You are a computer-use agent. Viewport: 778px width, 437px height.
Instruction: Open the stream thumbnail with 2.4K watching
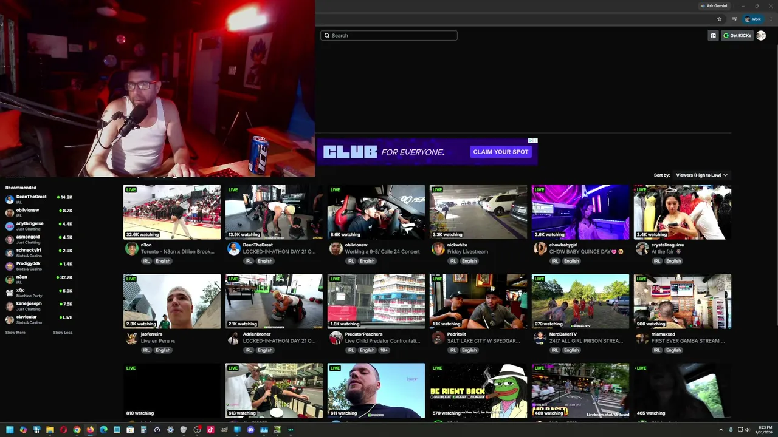point(683,212)
